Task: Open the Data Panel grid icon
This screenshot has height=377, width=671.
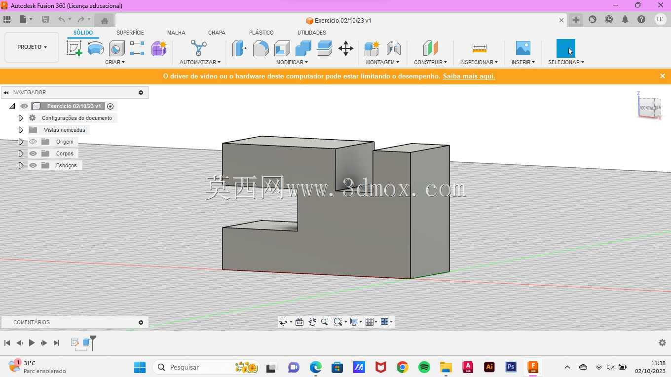Action: click(x=7, y=20)
